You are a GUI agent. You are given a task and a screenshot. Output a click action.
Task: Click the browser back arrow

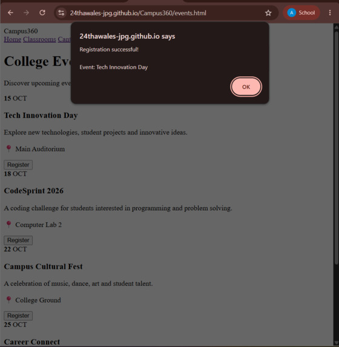[x=10, y=13]
